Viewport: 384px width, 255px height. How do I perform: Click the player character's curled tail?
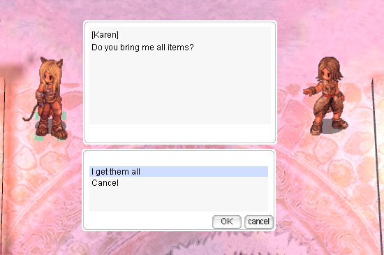pos(31,114)
